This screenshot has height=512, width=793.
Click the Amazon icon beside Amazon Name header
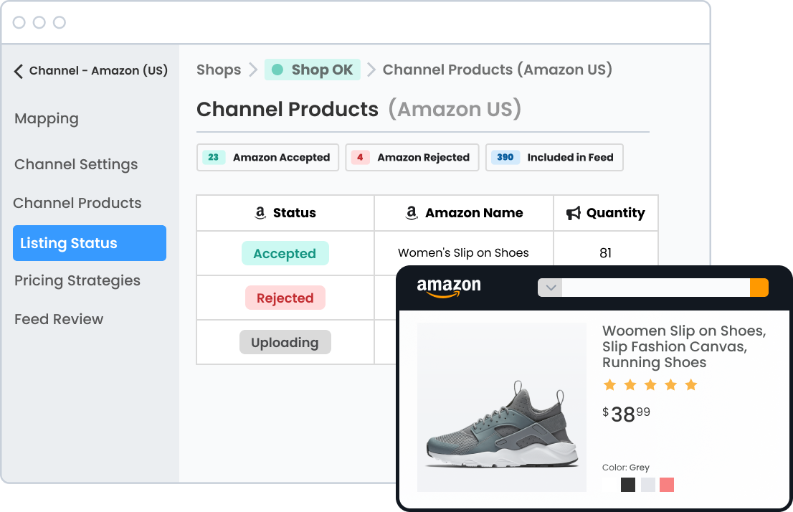click(x=411, y=212)
